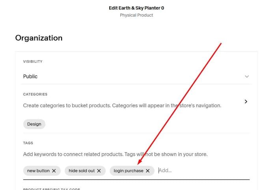
Task: Click the Tags keywords description text
Action: click(x=115, y=154)
